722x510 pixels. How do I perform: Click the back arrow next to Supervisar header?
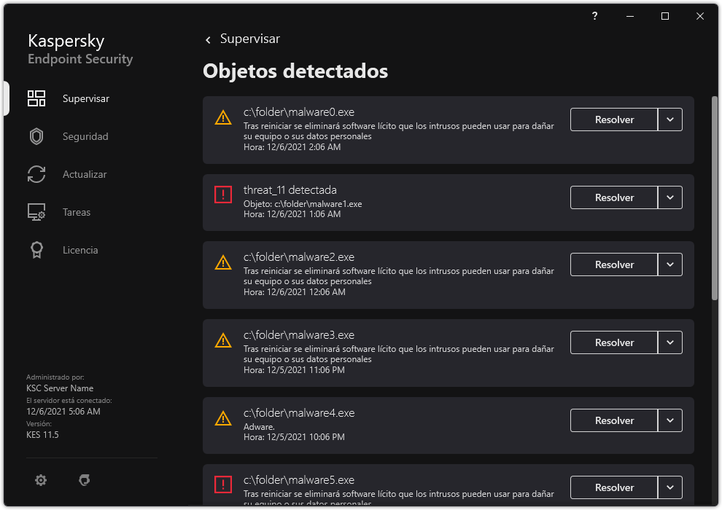click(x=208, y=39)
